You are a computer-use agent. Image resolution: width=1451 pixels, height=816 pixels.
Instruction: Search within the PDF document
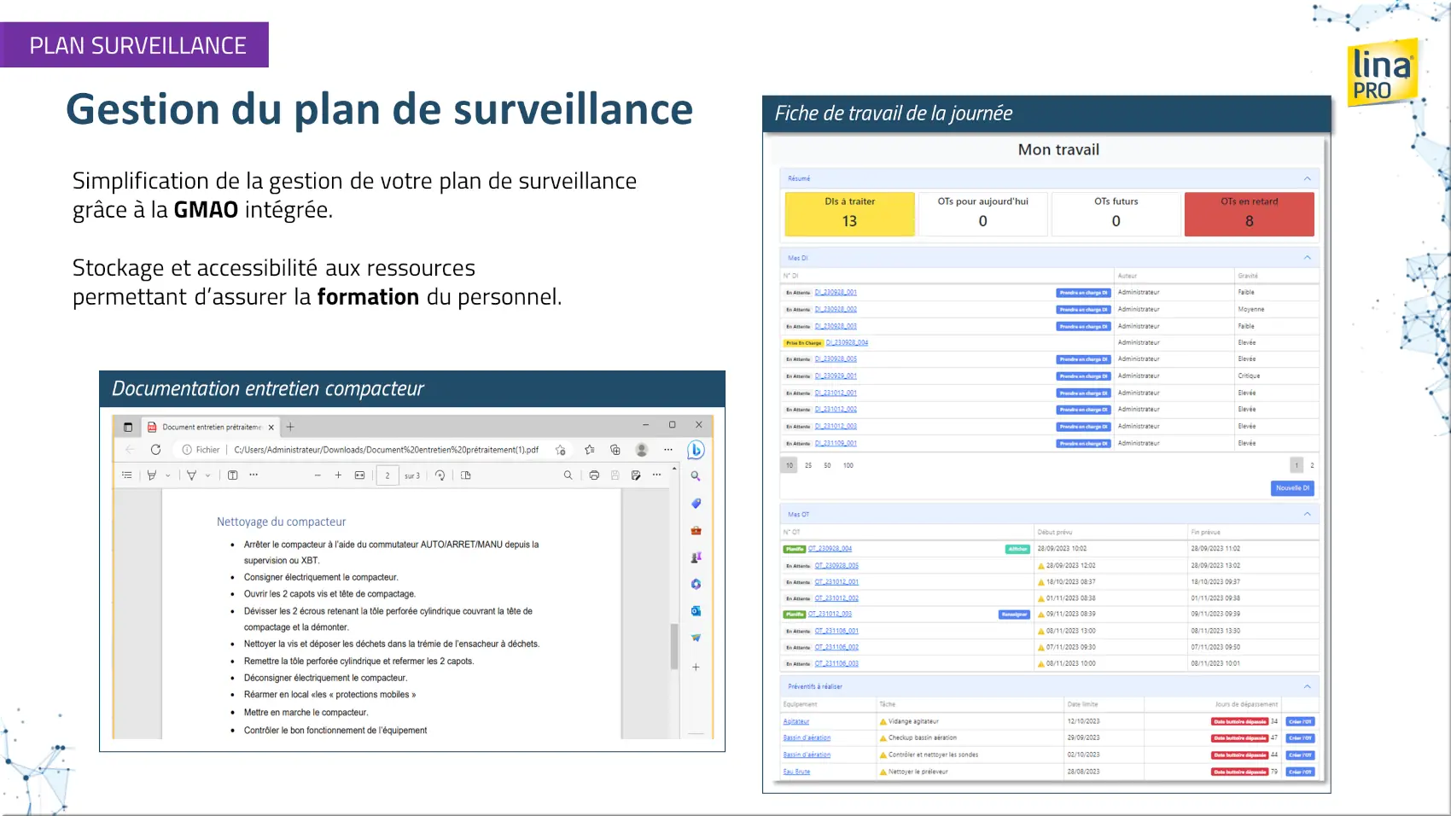click(x=568, y=475)
